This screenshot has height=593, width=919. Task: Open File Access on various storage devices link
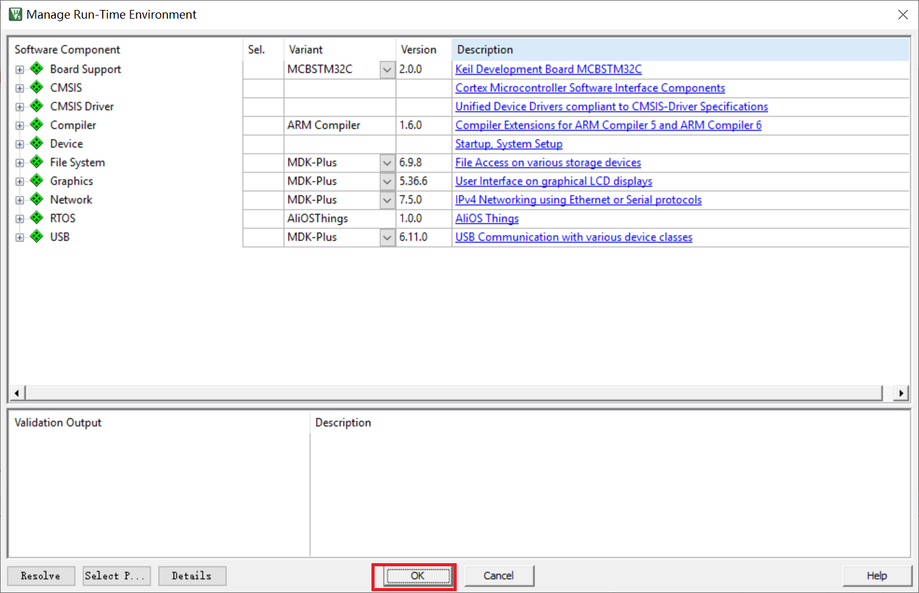548,162
